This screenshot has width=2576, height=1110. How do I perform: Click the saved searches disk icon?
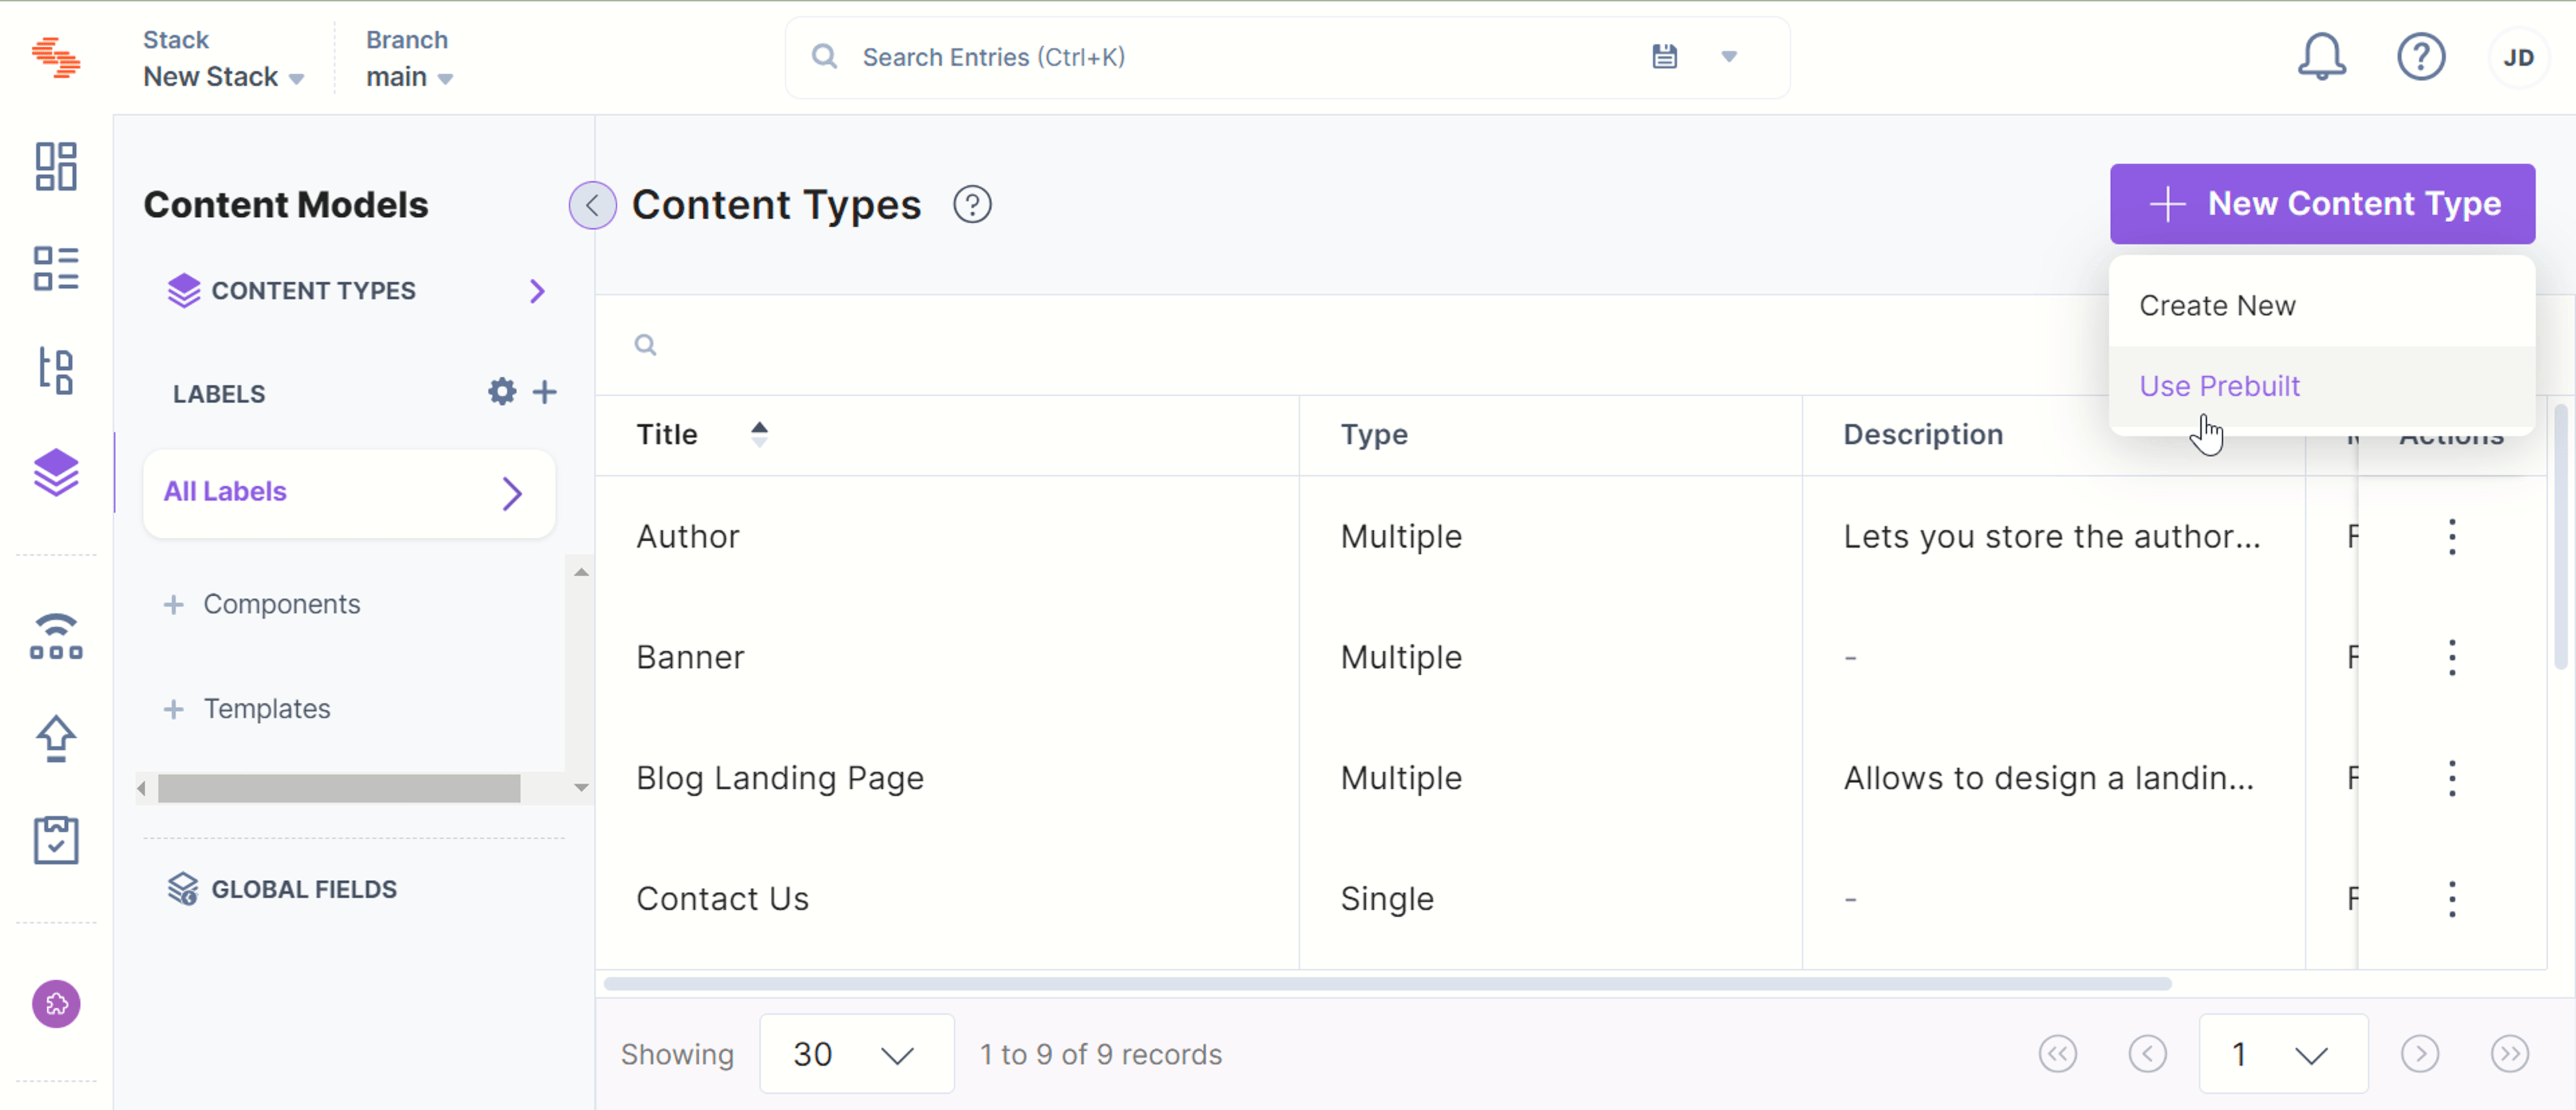[1664, 56]
